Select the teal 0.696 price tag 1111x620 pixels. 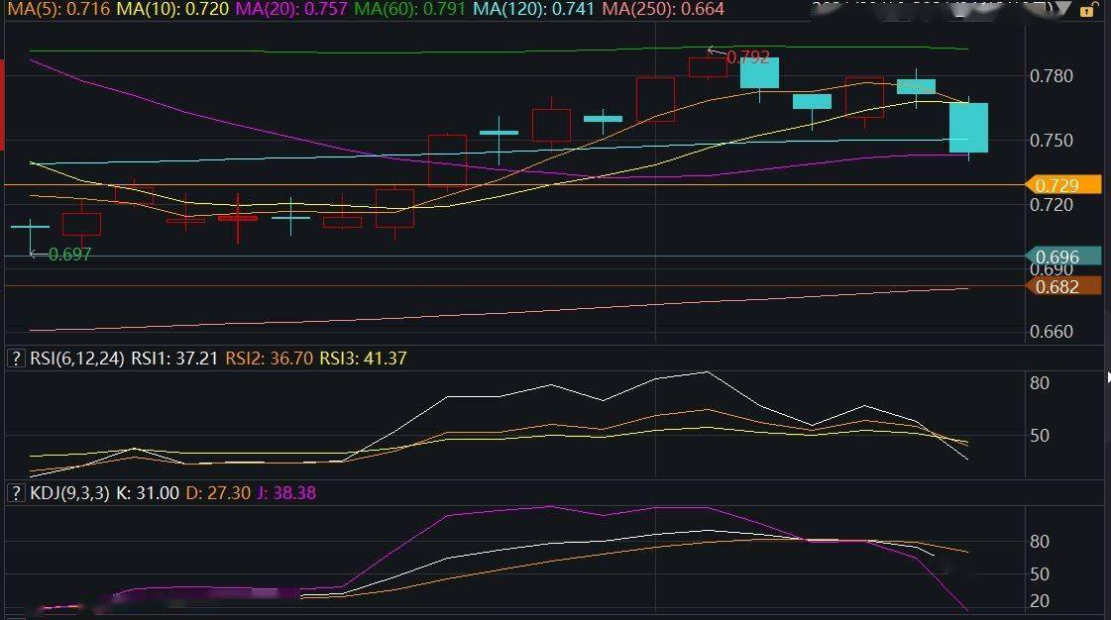[1066, 258]
